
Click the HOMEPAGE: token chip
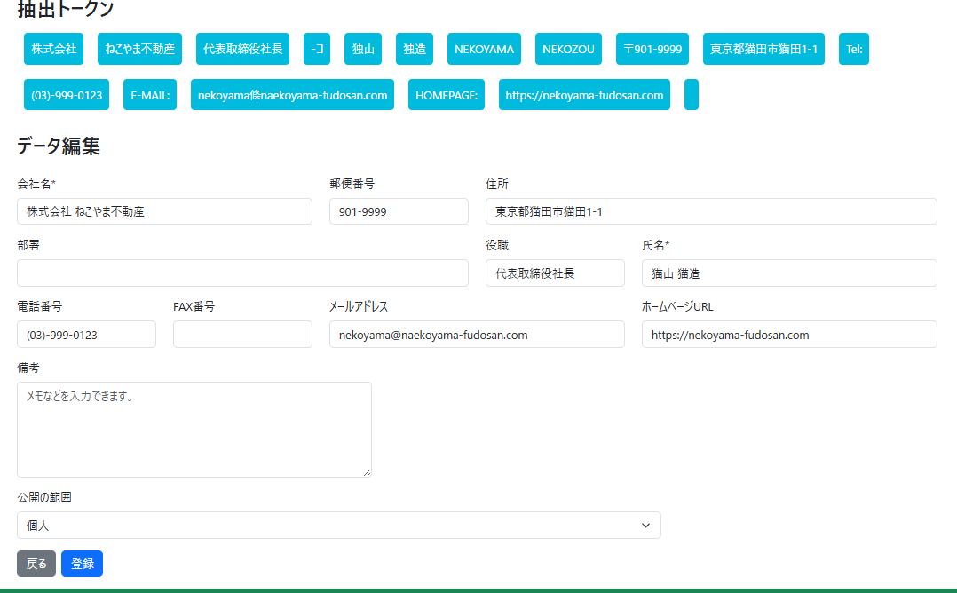click(447, 95)
